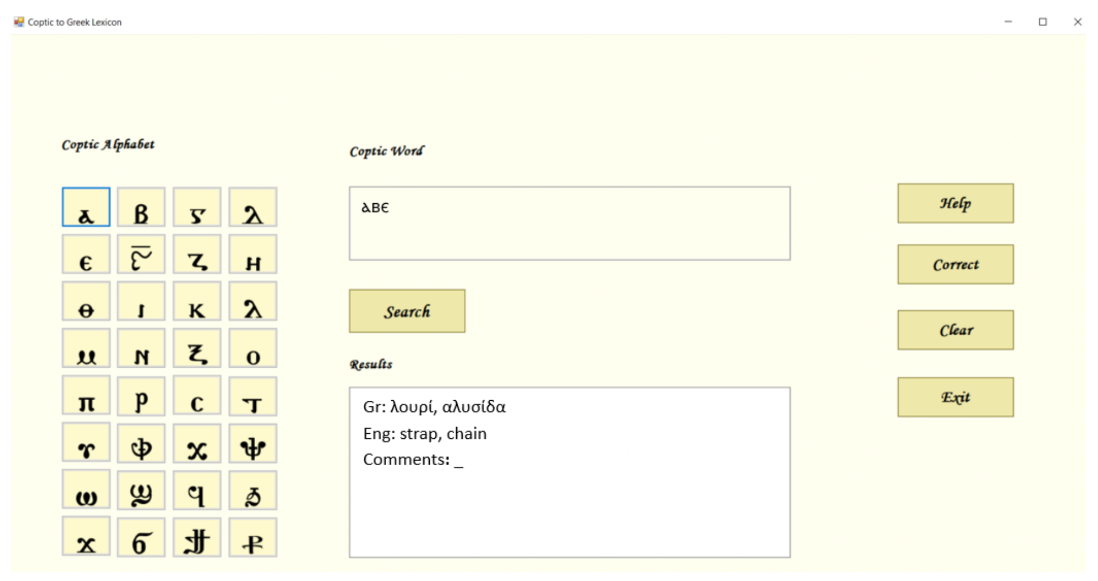Image resolution: width=1098 pixels, height=581 pixels.
Task: Click the Coptic letter Eta key
Action: click(x=253, y=254)
